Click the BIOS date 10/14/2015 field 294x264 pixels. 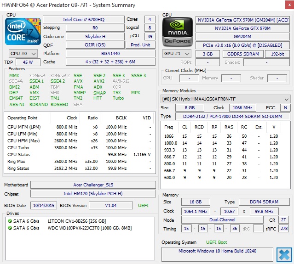(x=44, y=206)
